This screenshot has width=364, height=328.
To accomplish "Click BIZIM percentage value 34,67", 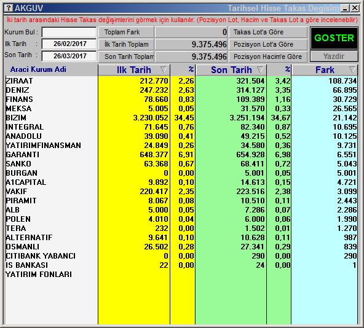I will (280, 117).
